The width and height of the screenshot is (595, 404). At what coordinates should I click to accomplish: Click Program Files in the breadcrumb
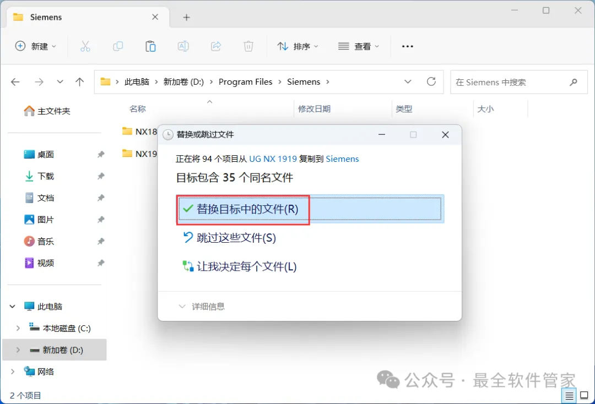[x=245, y=82]
